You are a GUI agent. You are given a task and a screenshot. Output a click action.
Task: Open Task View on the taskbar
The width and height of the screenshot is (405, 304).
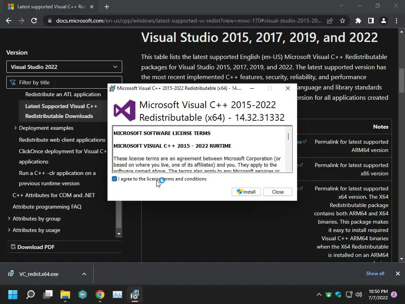point(48,294)
